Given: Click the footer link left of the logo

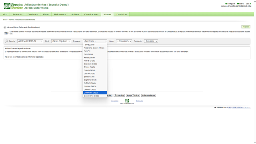Looking at the screenshot, I should pos(115,101).
